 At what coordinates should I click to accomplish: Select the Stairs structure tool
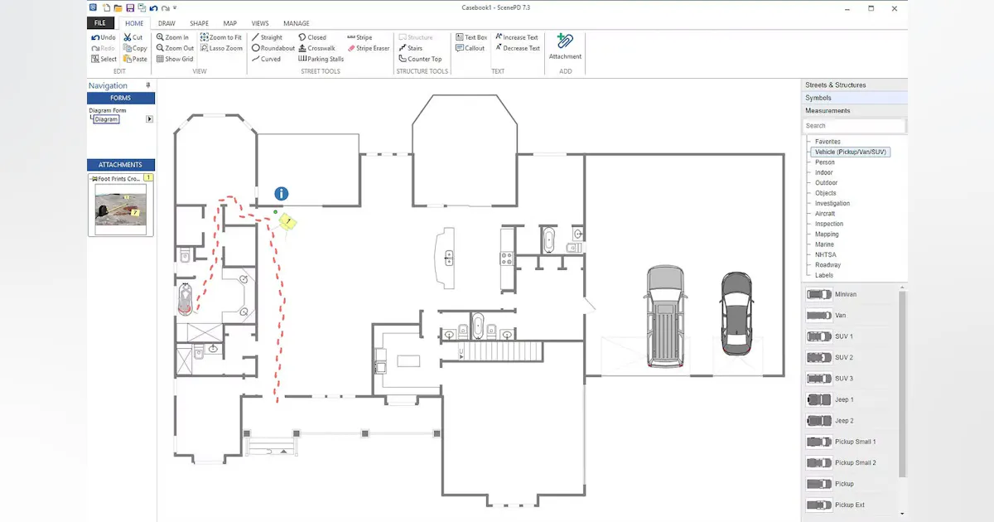(410, 48)
